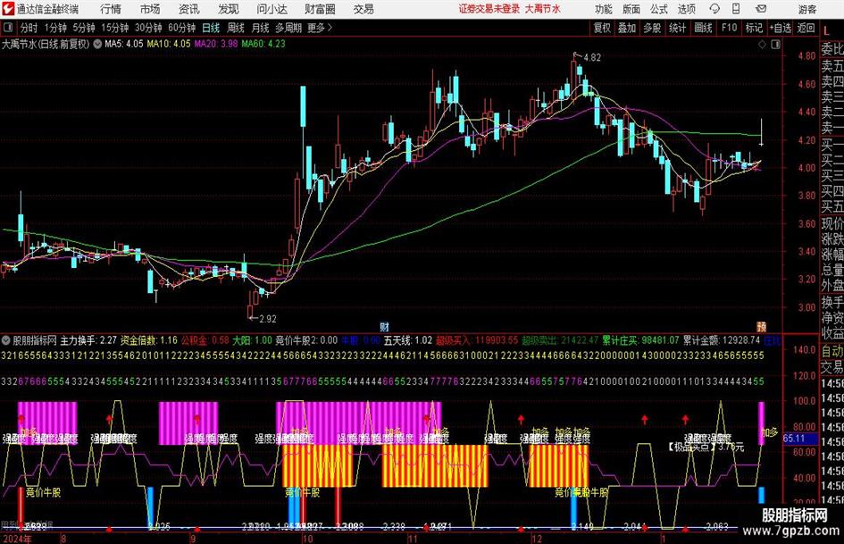Click the 多股 multi-stock button

(652, 28)
